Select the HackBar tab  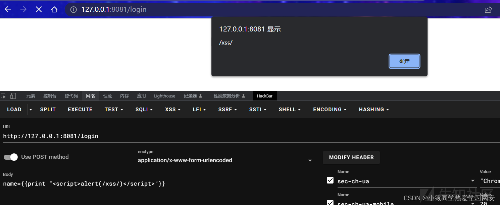click(265, 96)
